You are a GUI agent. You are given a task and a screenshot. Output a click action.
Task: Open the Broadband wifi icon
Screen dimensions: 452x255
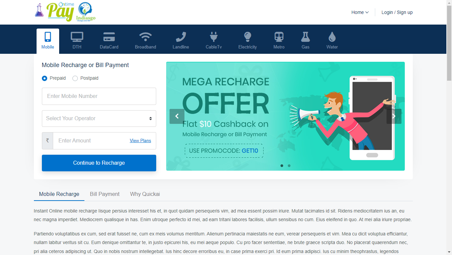145,37
